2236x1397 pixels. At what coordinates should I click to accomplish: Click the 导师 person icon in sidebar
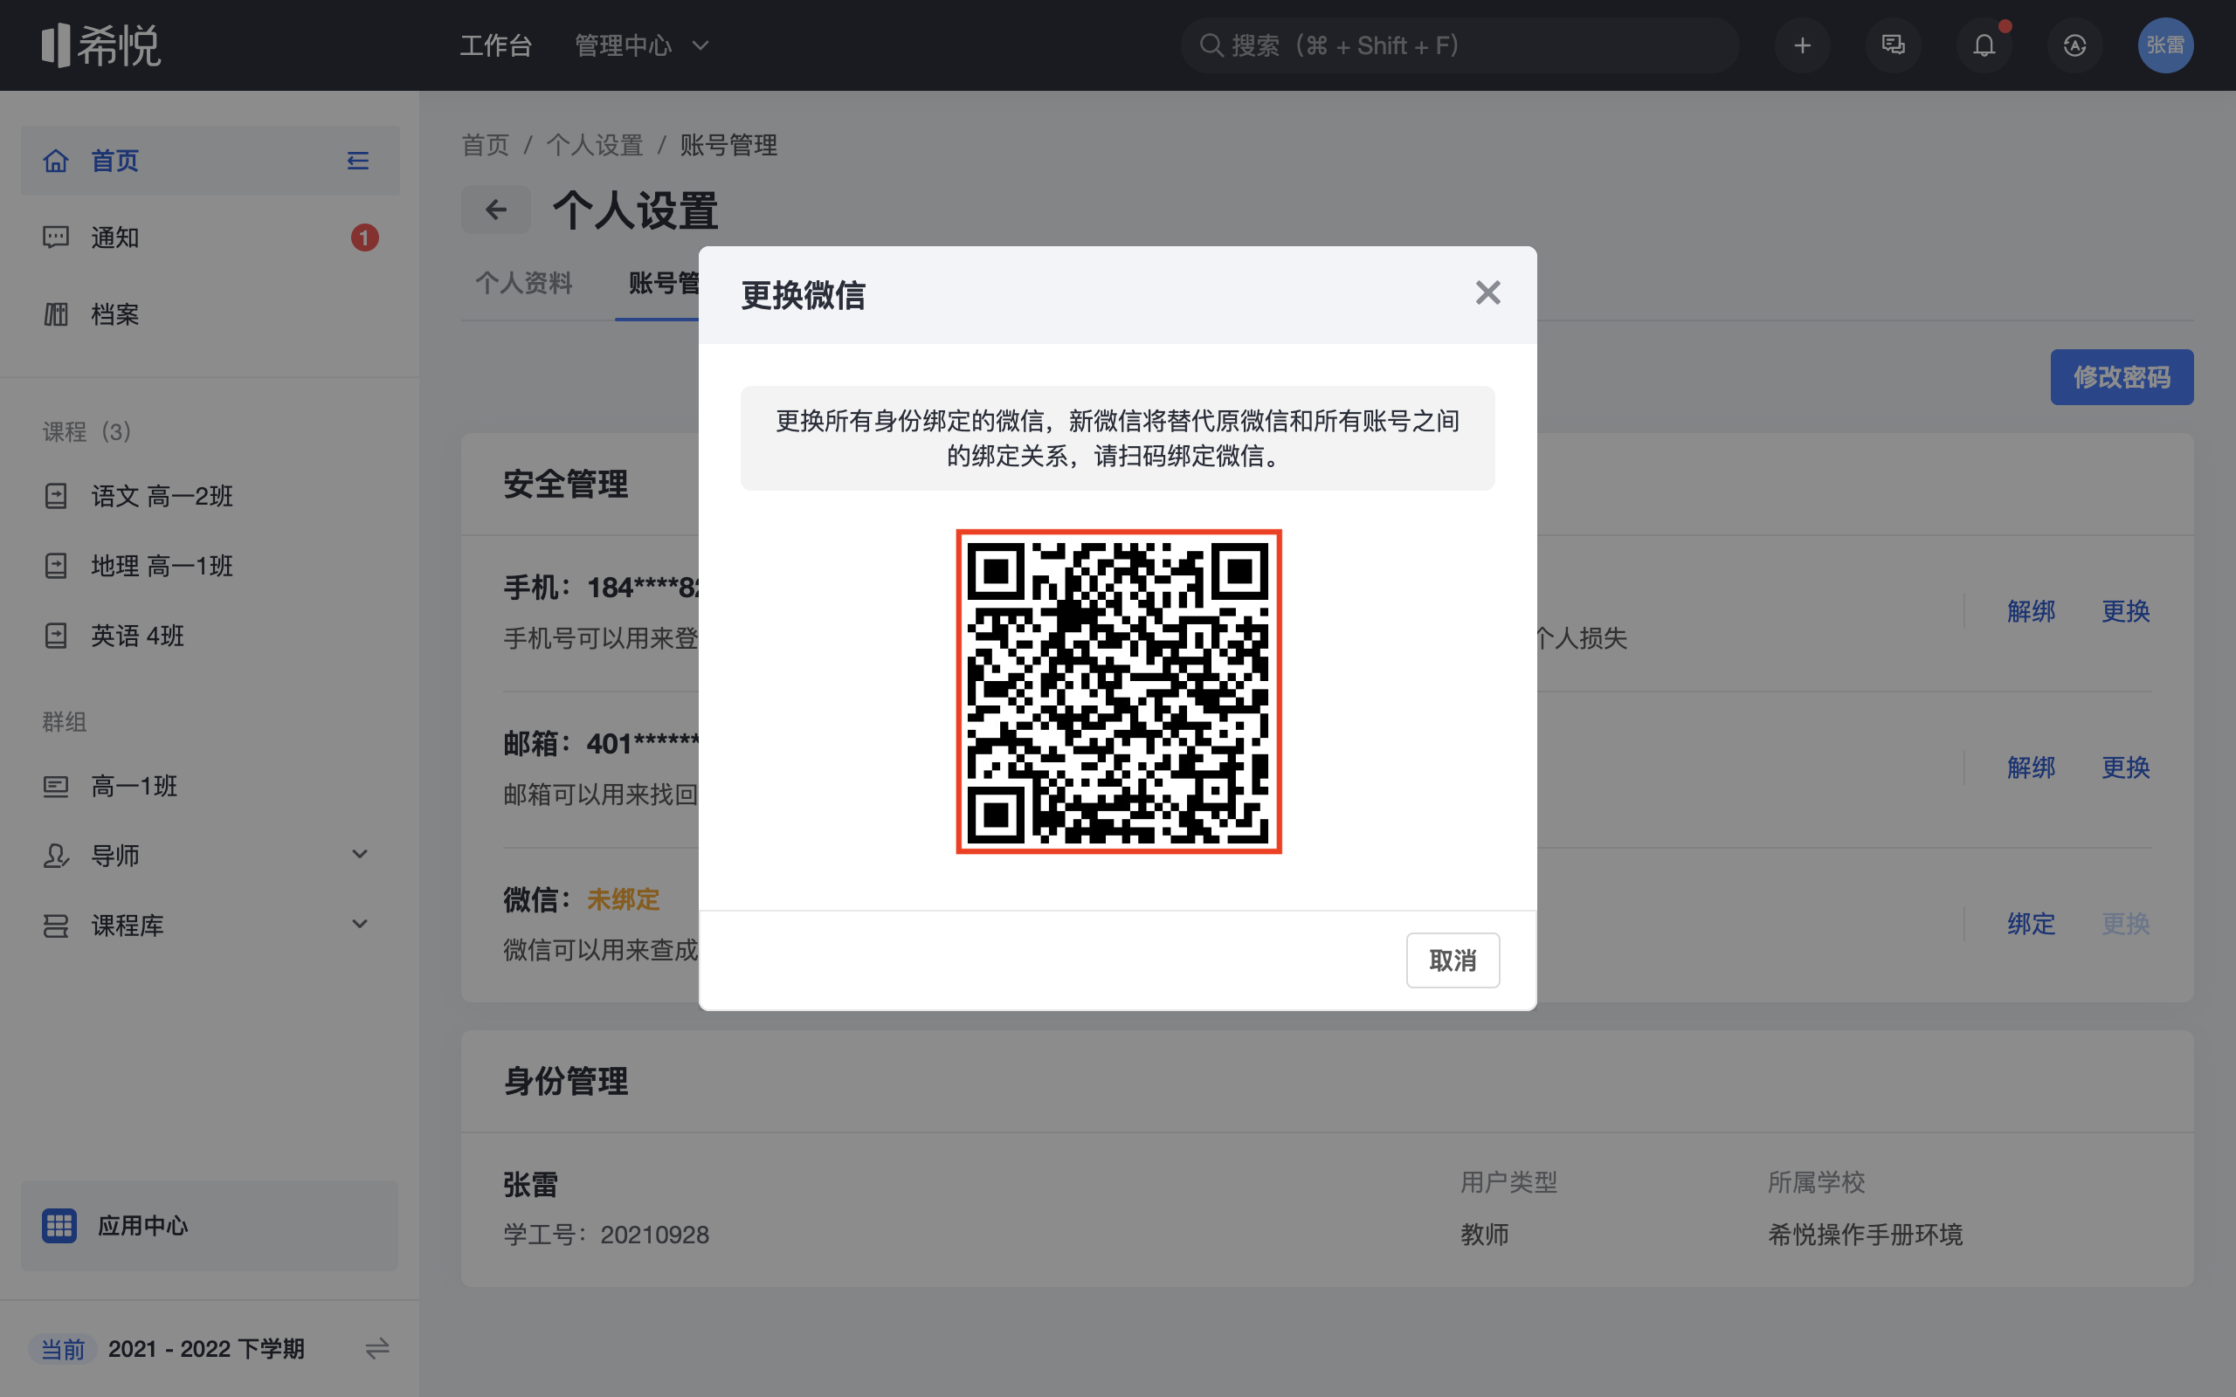tap(55, 856)
